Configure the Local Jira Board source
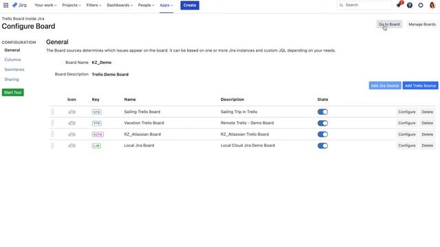 [407, 145]
